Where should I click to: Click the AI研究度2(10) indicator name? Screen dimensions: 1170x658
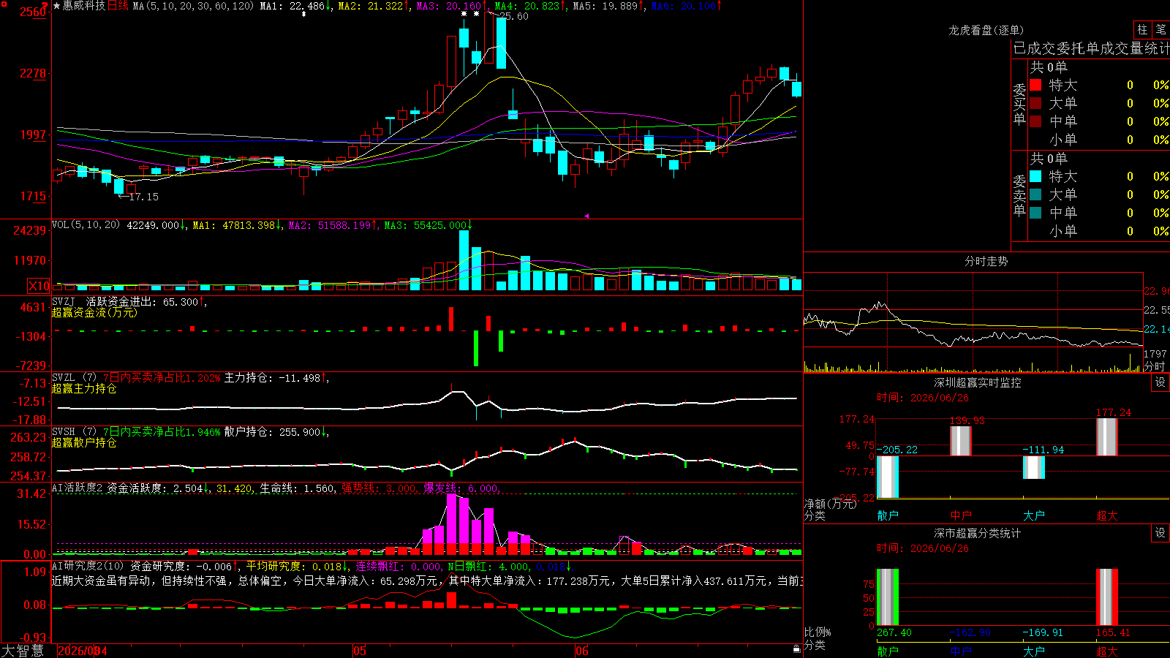pos(88,566)
